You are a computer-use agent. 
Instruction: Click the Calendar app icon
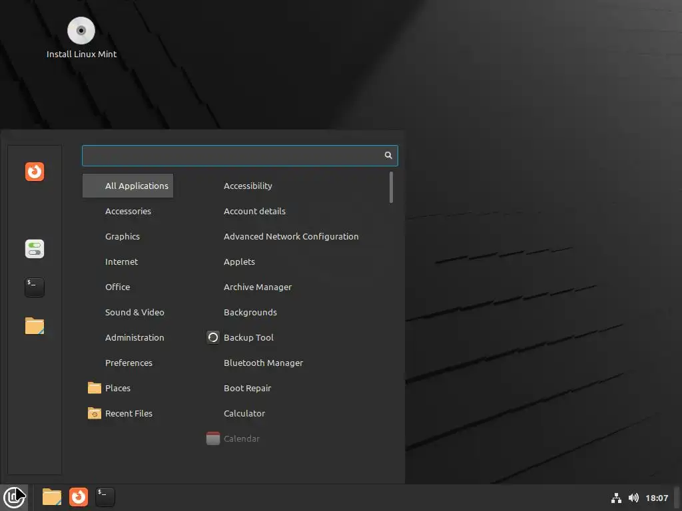212,438
